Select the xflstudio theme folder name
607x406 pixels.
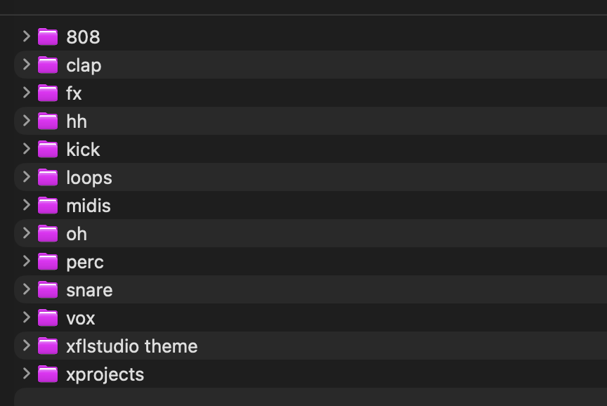point(131,346)
